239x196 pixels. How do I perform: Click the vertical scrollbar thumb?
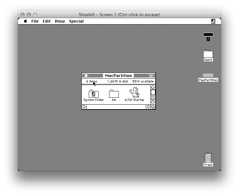(x=153, y=92)
